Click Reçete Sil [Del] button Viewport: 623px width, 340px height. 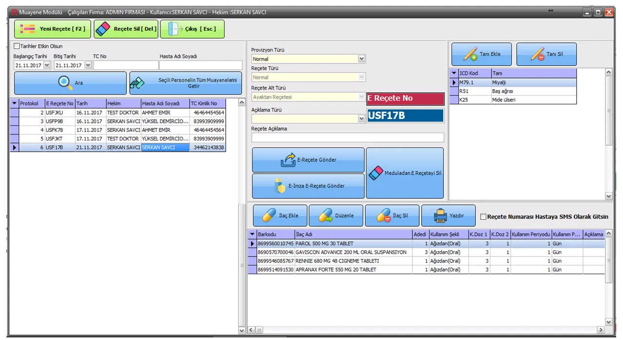(x=126, y=29)
